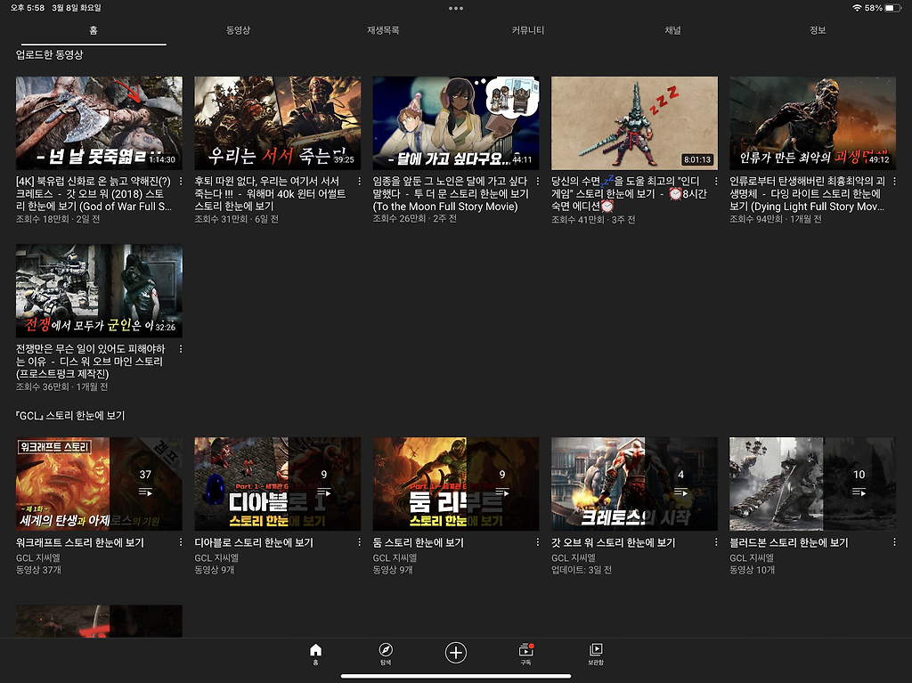The width and height of the screenshot is (912, 683).
Task: Tap the iPad home indicator bar
Action: click(x=456, y=676)
